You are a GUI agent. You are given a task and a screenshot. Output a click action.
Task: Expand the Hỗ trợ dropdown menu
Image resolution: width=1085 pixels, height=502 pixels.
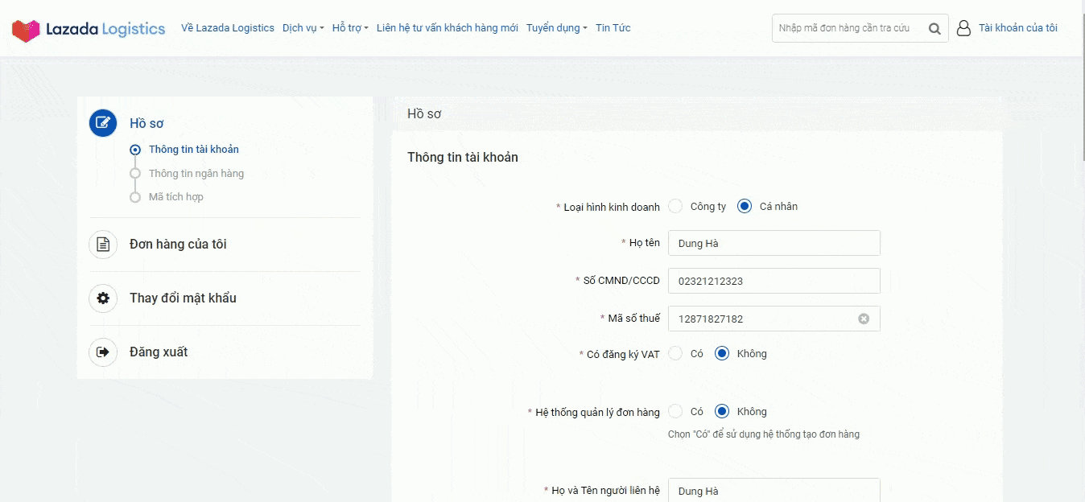click(350, 28)
